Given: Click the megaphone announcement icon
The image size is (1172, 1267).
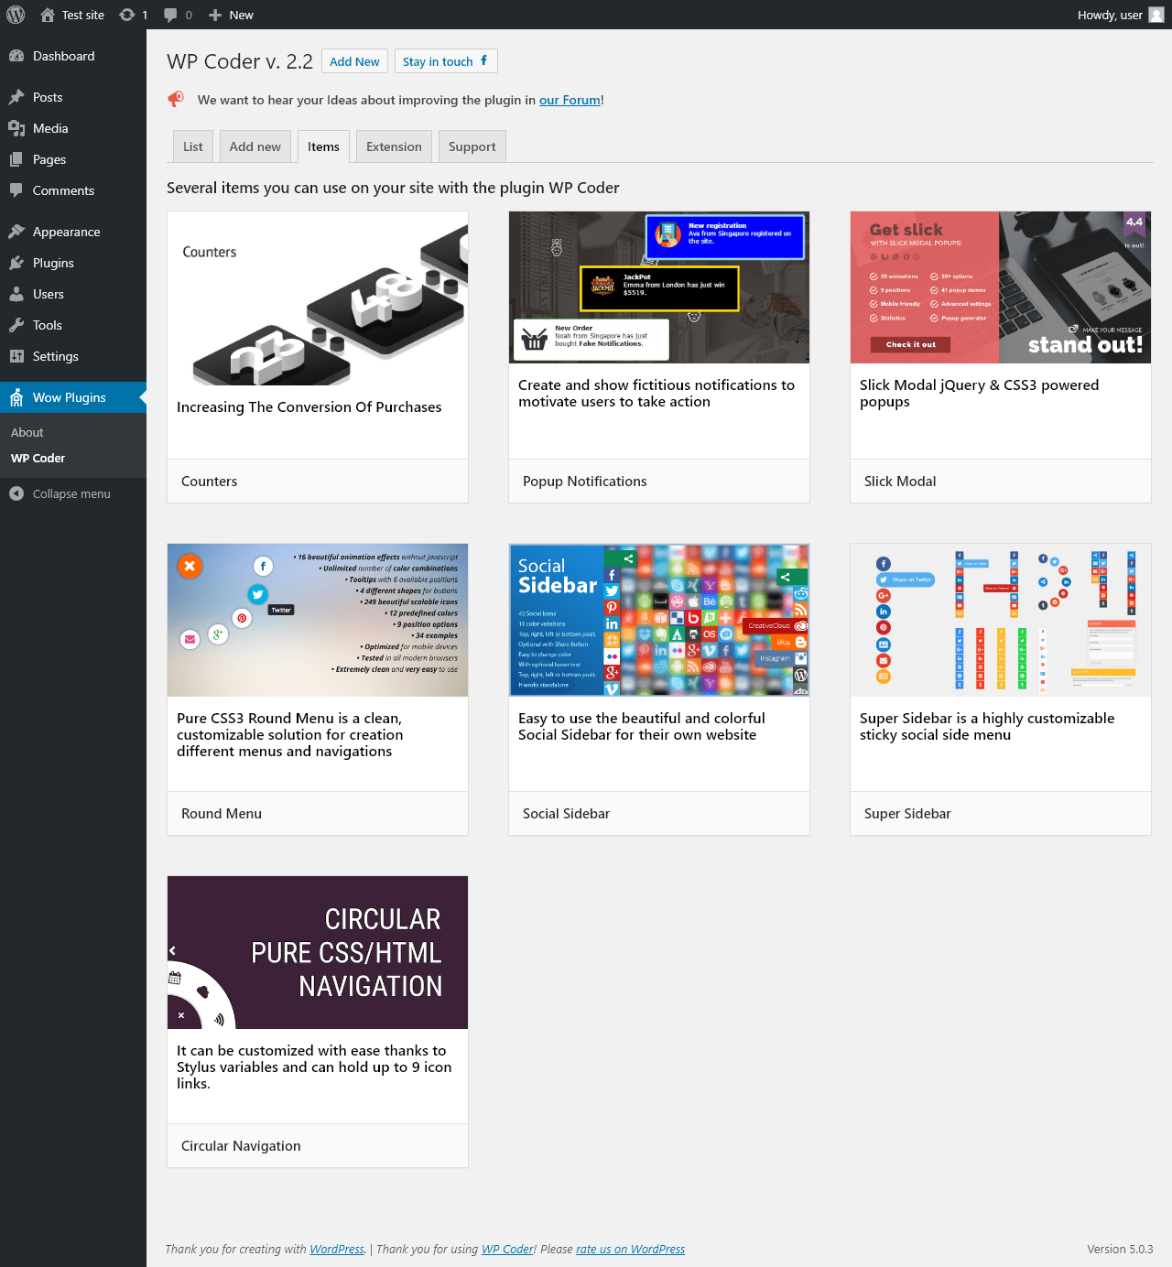Looking at the screenshot, I should tap(176, 99).
